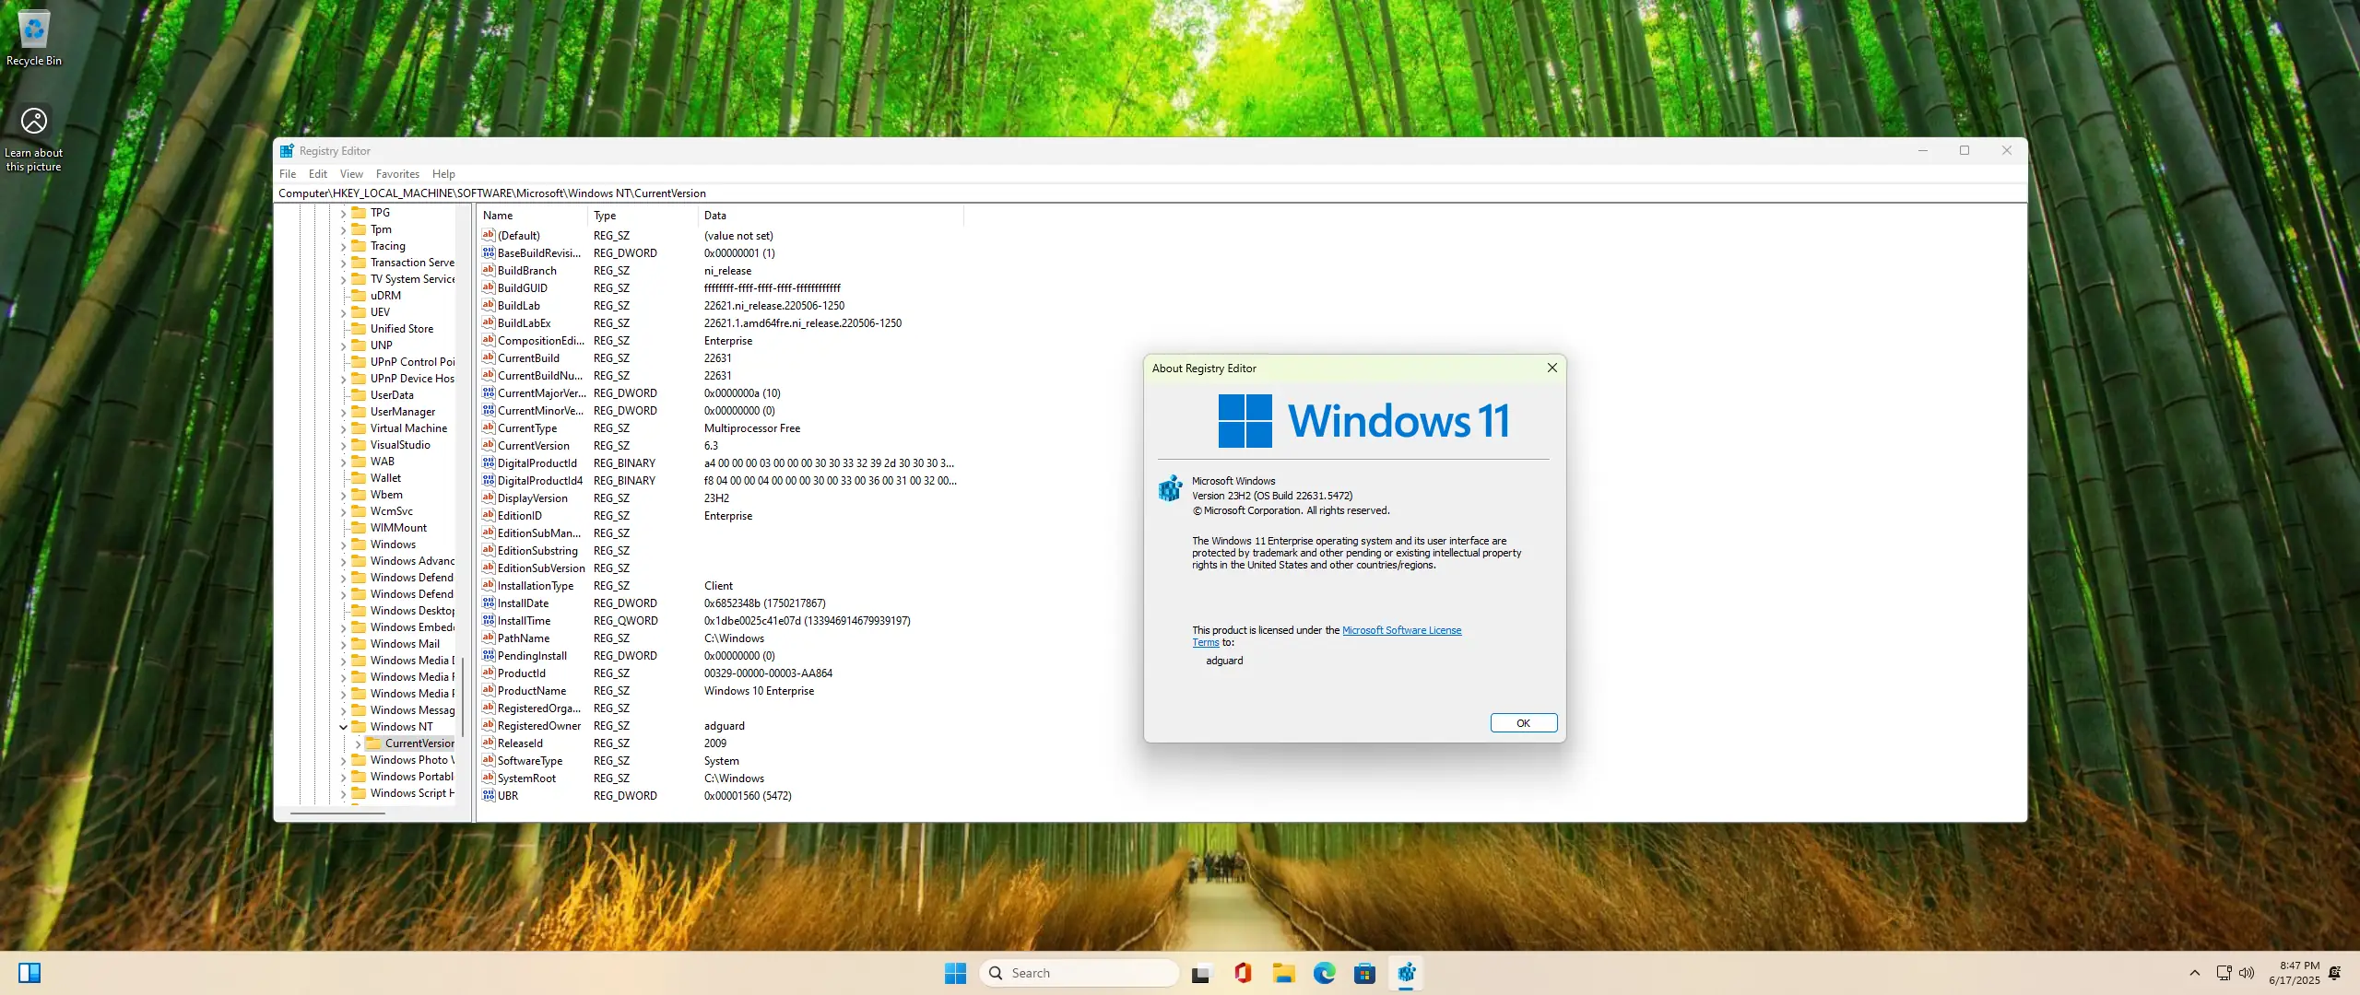Open the Widgets icon on the taskbar

click(29, 973)
